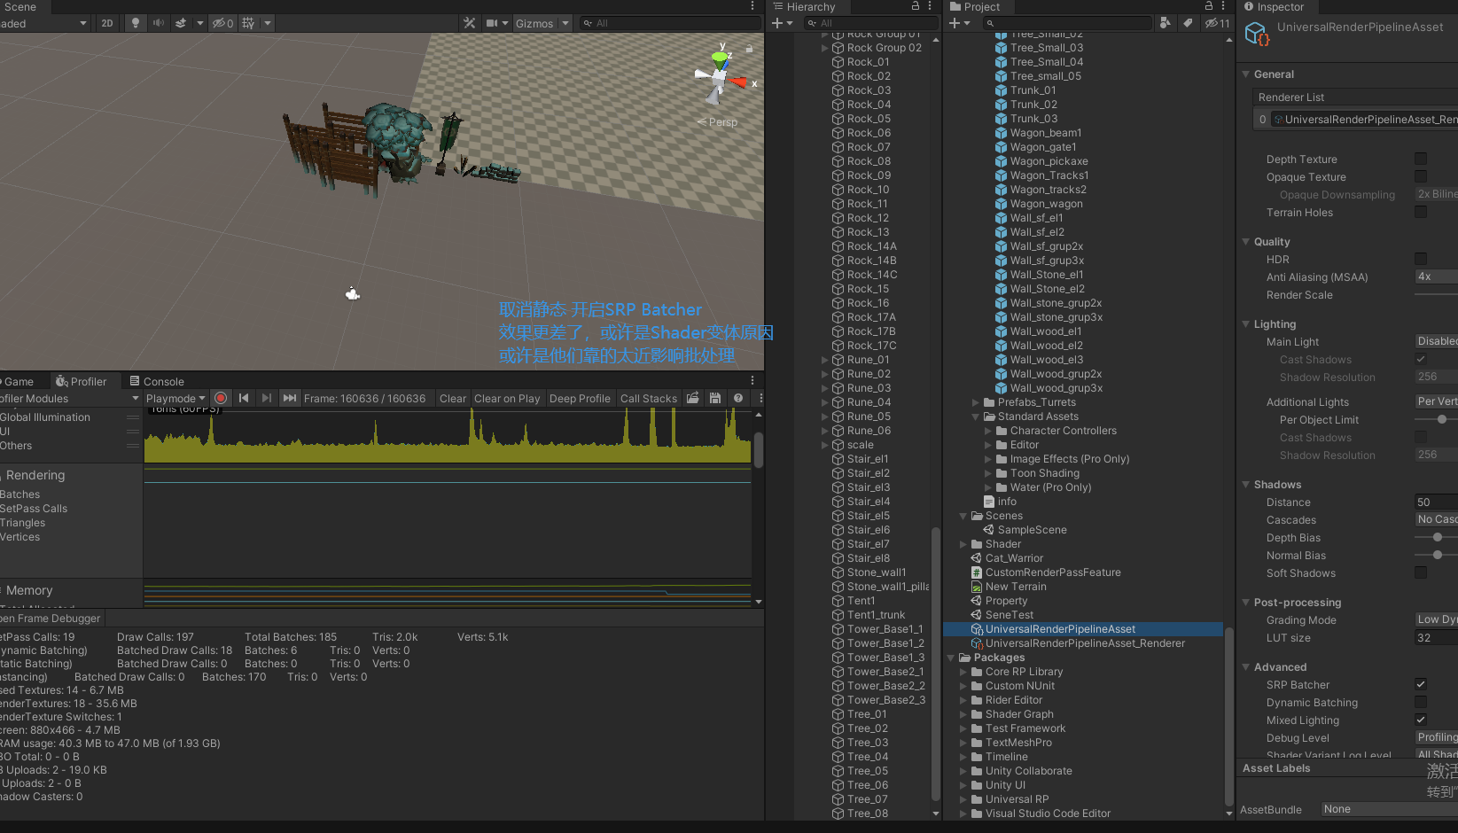Enable Deep Profile mode
Viewport: 1458px width, 833px height.
point(580,398)
